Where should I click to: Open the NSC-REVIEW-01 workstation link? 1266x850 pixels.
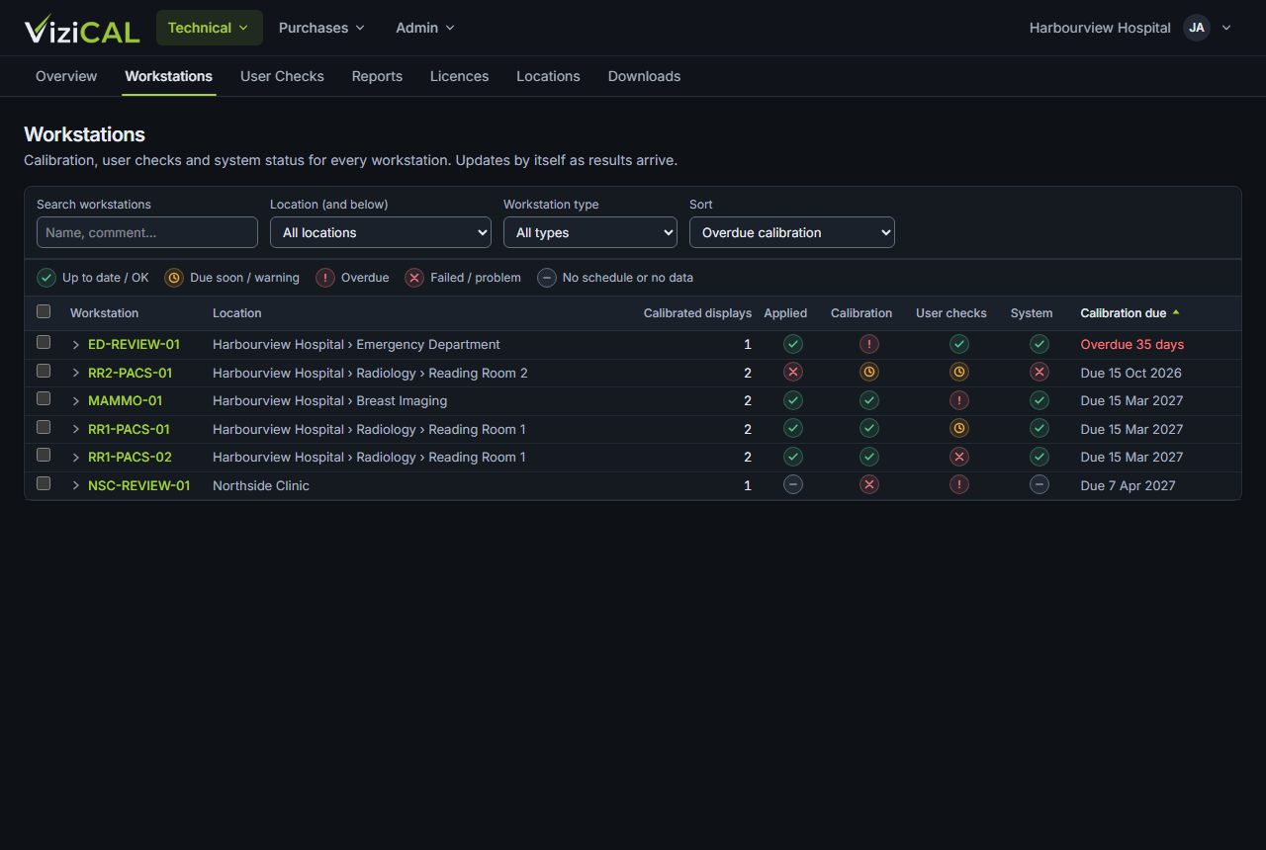point(139,485)
